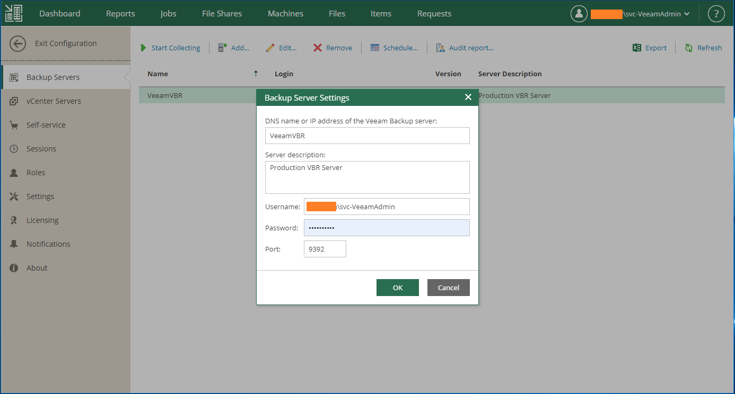Click the Licensing icon
Screen dimensions: 735x394
coord(14,220)
